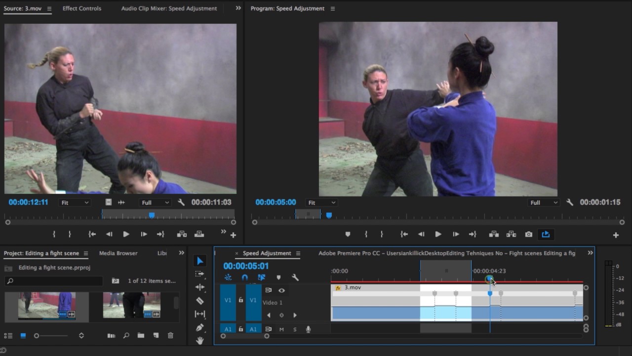The image size is (632, 356).
Task: Switch to the Effect Controls tab
Action: 82,8
